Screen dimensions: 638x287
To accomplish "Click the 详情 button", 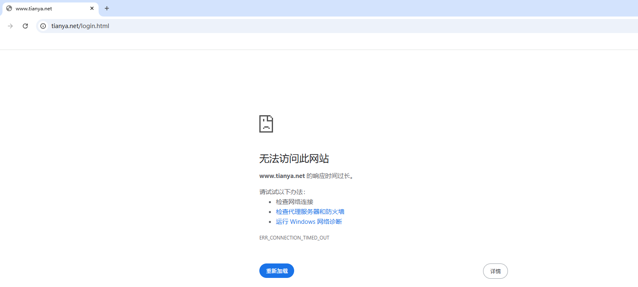I will 495,271.
